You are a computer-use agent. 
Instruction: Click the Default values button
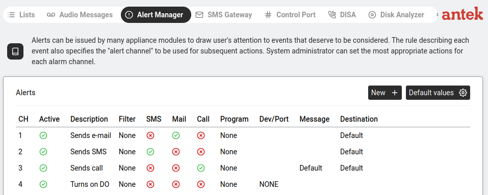[x=438, y=93]
